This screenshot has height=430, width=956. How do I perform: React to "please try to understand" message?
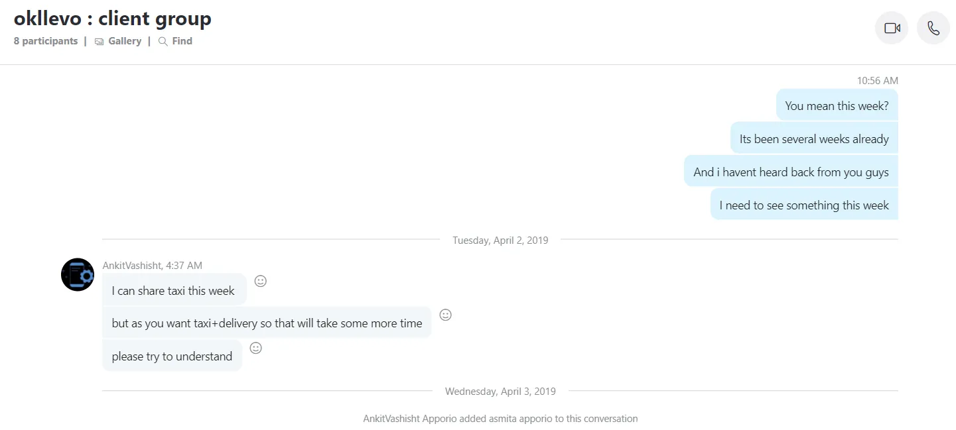pyautogui.click(x=255, y=348)
